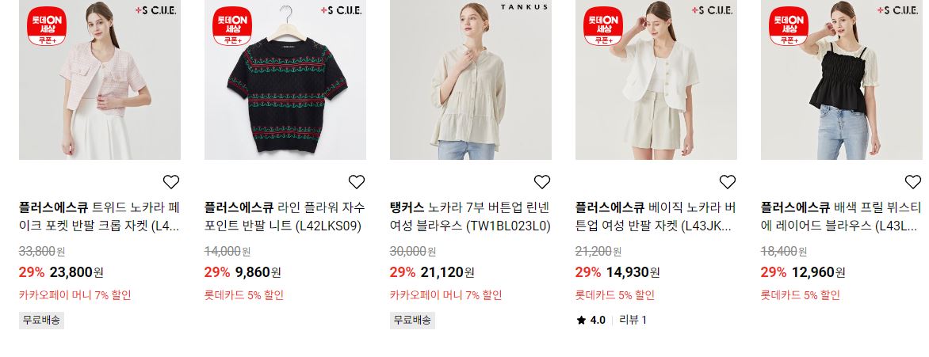Tap heart icon for the frill bustier blouse
Screen dimensions: 929x357
913,182
